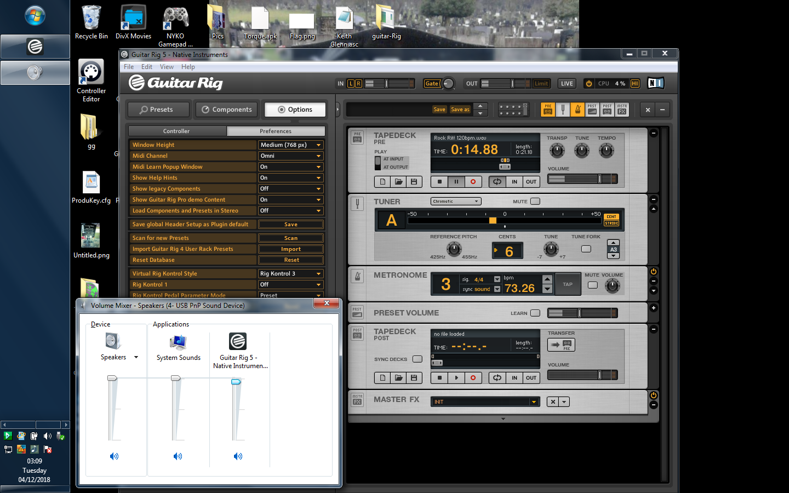This screenshot has width=789, height=493.
Task: Switch to the Controller tab
Action: tap(176, 131)
